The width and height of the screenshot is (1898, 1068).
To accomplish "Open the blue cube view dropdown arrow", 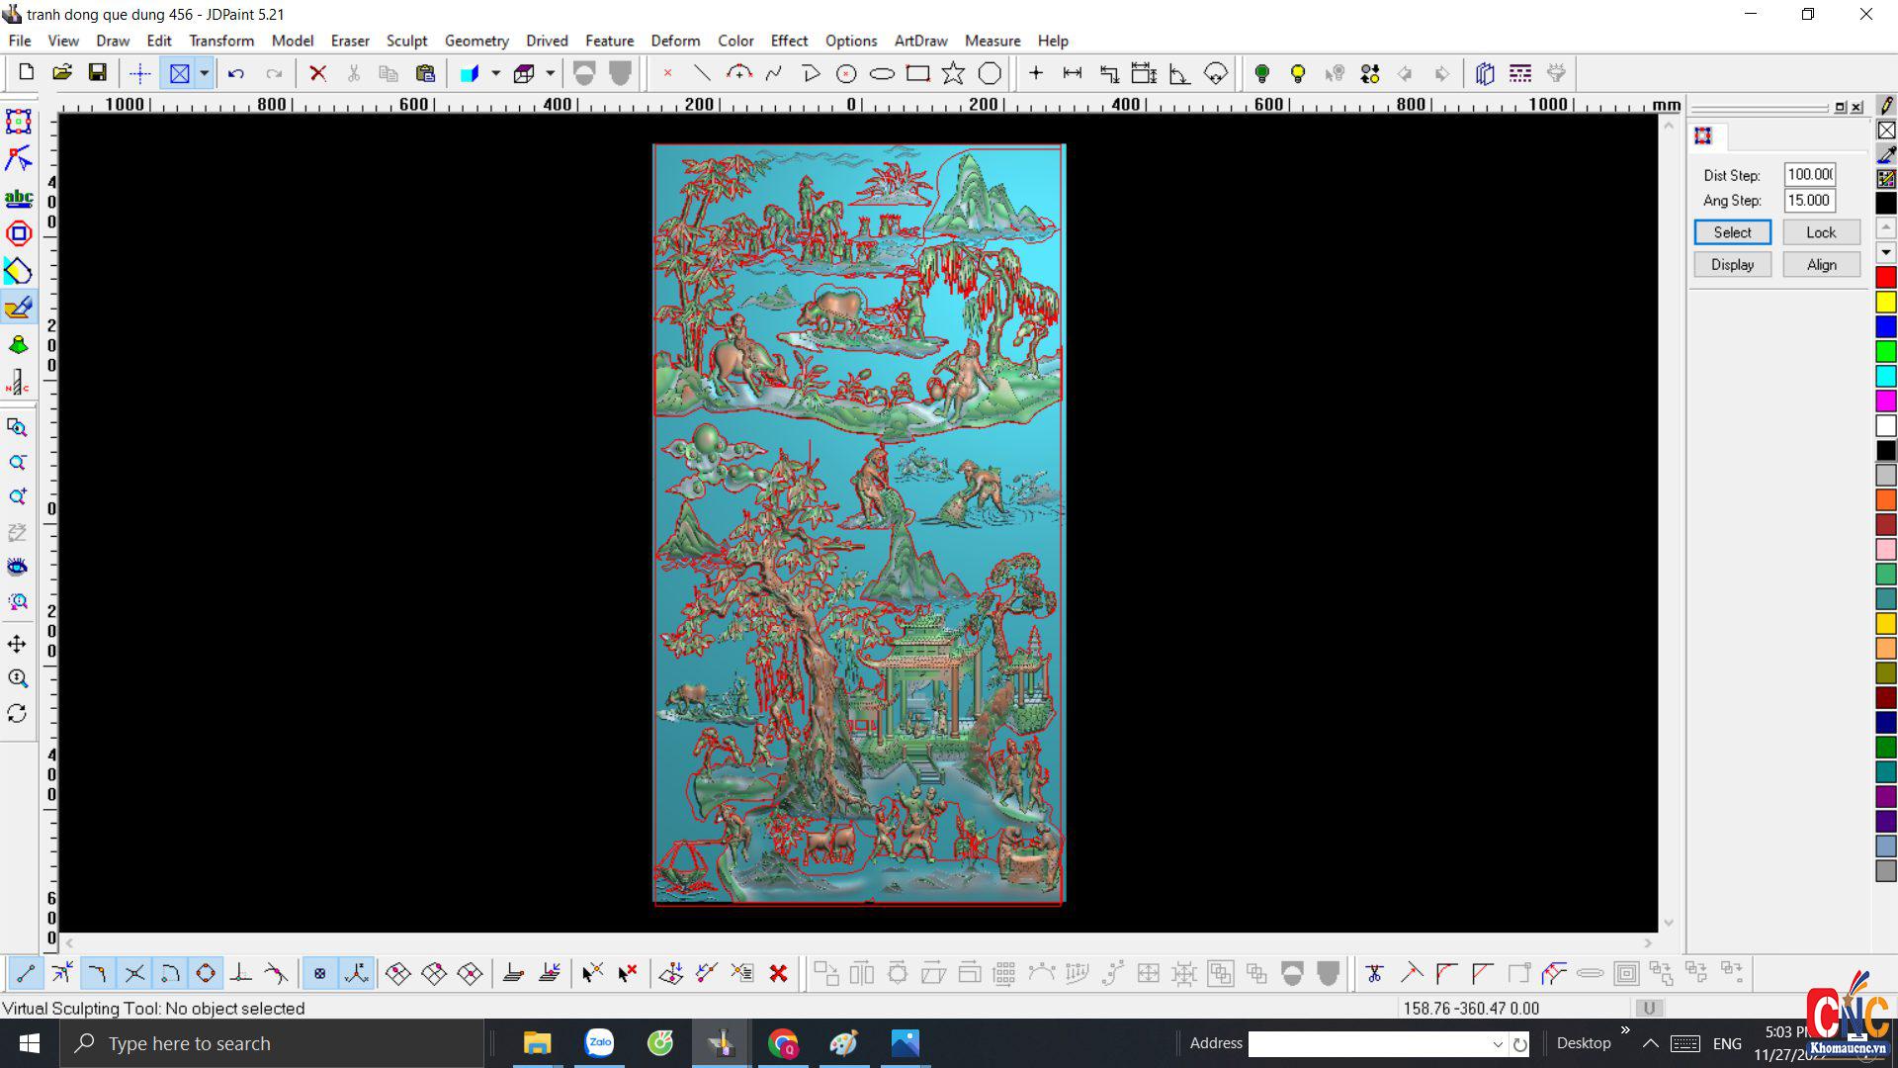I will click(495, 73).
